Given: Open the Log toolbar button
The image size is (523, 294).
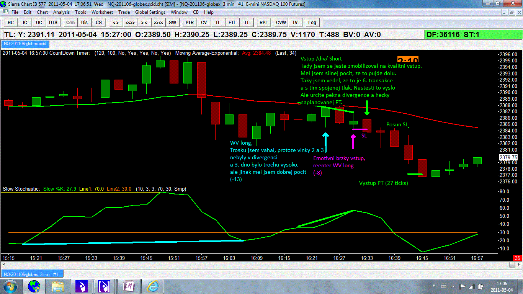Looking at the screenshot, I should point(312,23).
